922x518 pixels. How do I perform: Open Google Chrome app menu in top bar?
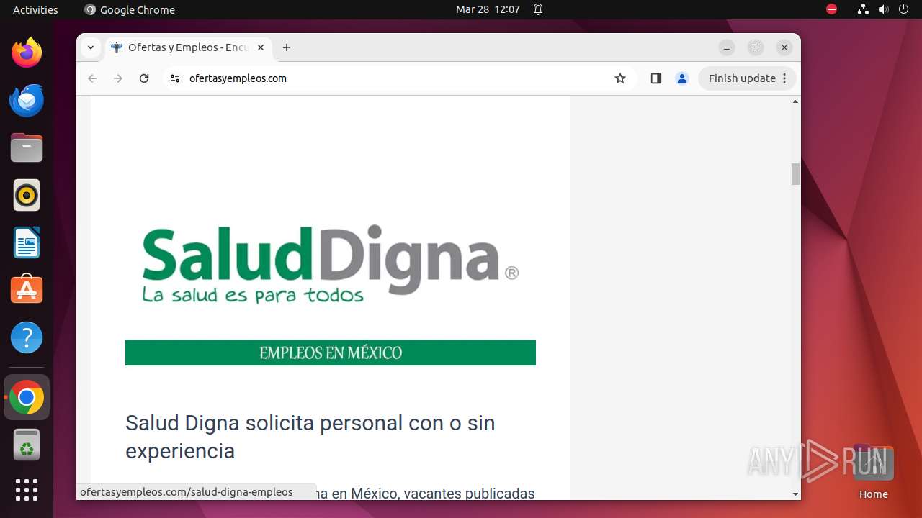point(130,9)
